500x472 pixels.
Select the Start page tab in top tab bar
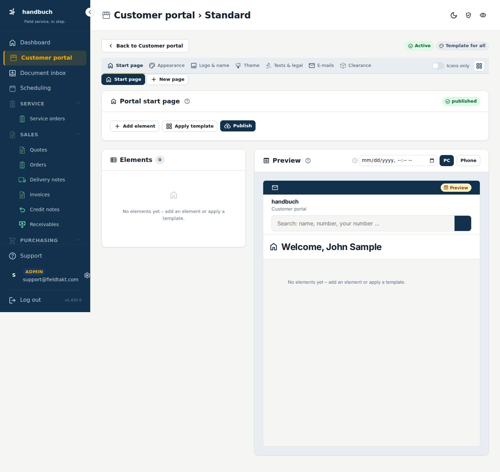125,66
